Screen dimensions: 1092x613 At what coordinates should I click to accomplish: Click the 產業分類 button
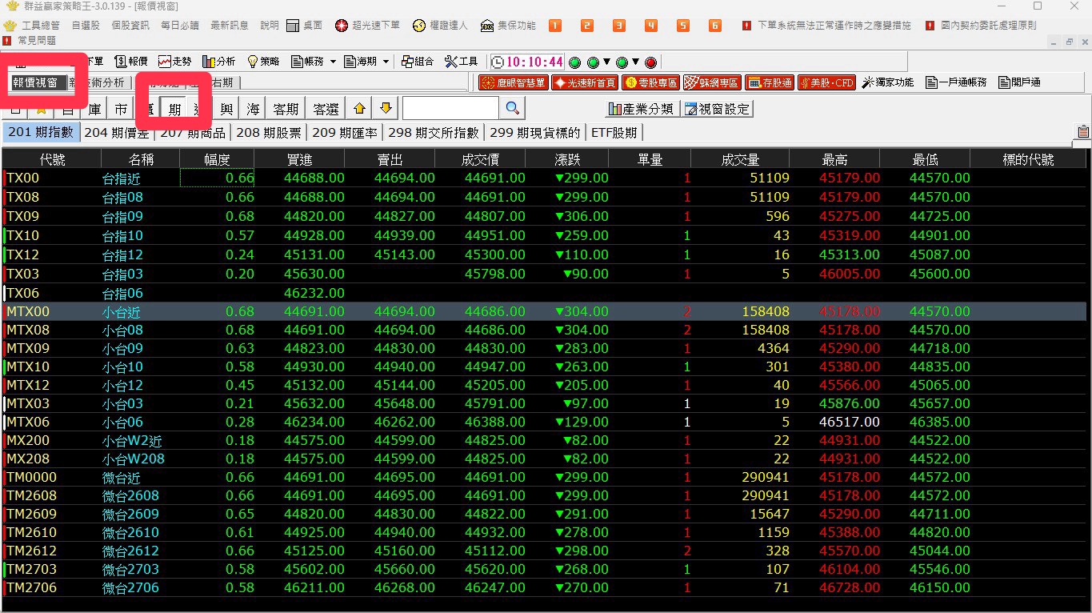[x=642, y=109]
